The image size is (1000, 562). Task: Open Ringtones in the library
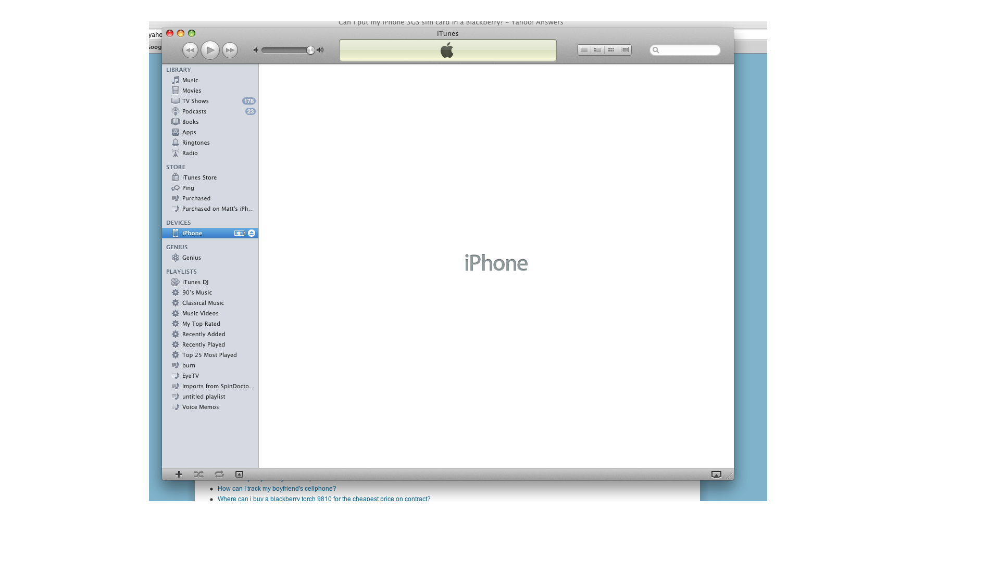point(210,143)
